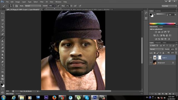
Task: Open the Brush Preset picker arrow
Action: (13, 6)
